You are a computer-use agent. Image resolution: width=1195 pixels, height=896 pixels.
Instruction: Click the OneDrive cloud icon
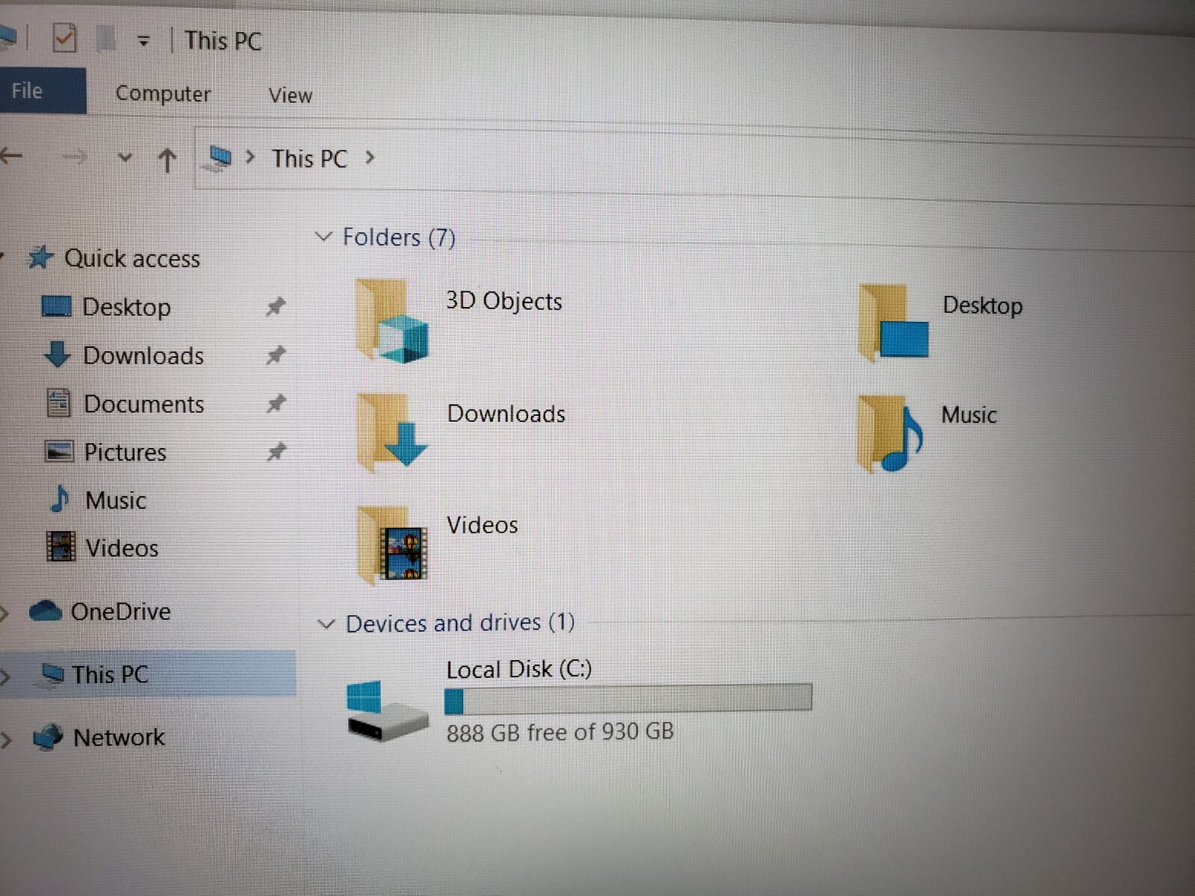[45, 611]
